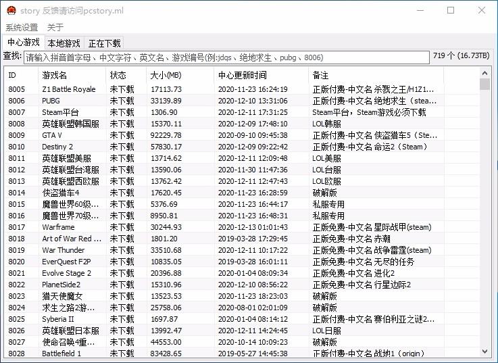Select the 英雄联盟台湾服 row

pyautogui.click(x=242, y=170)
